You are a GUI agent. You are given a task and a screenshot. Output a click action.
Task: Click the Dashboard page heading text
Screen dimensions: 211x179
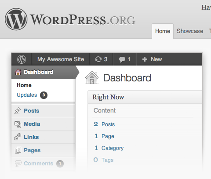tap(127, 78)
